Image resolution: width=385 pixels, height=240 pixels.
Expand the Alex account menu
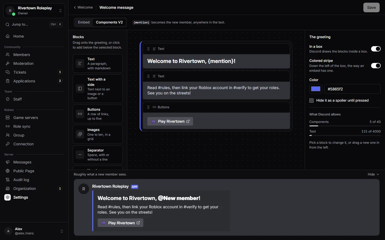point(34,231)
